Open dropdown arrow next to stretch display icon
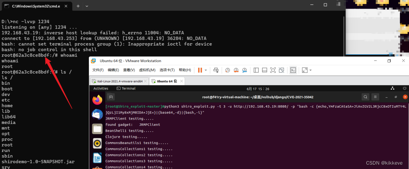The image size is (409, 169). [310, 70]
